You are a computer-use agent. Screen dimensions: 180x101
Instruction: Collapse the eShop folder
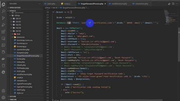pos(17,15)
